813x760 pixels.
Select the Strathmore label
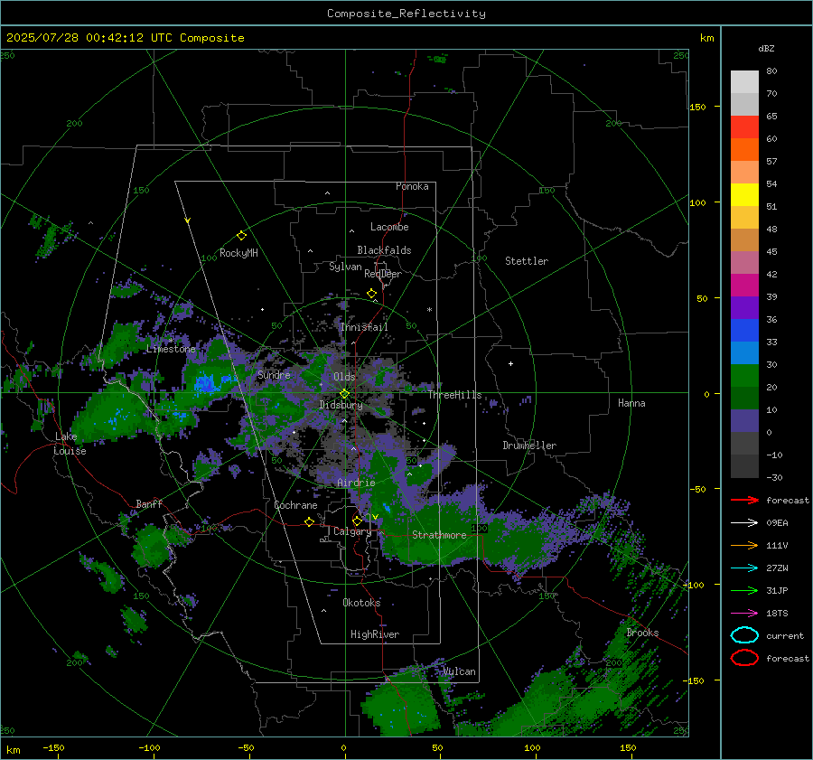click(x=439, y=535)
